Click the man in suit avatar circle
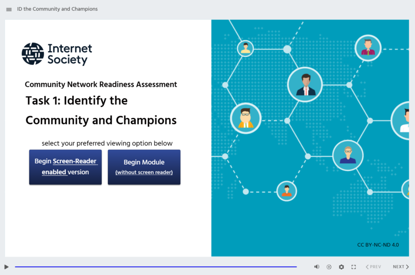 tap(305, 84)
